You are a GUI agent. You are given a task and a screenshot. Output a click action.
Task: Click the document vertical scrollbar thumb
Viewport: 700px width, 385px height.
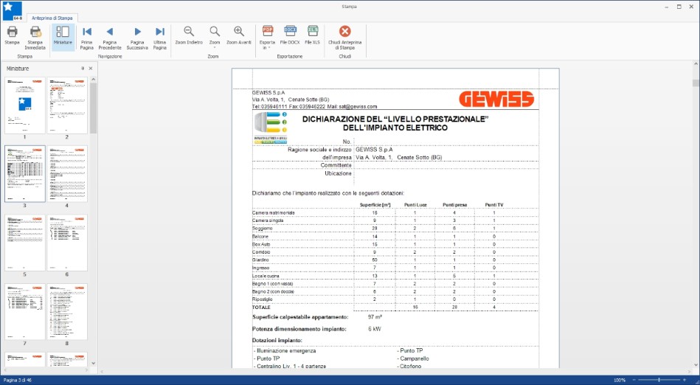click(696, 83)
